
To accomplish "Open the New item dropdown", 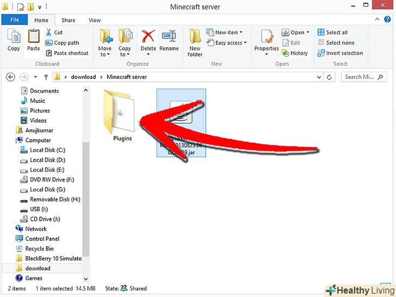I will (x=224, y=32).
